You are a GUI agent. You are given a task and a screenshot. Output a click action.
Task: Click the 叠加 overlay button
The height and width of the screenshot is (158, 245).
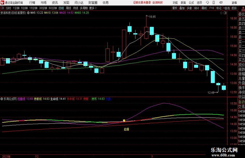coord(182,8)
